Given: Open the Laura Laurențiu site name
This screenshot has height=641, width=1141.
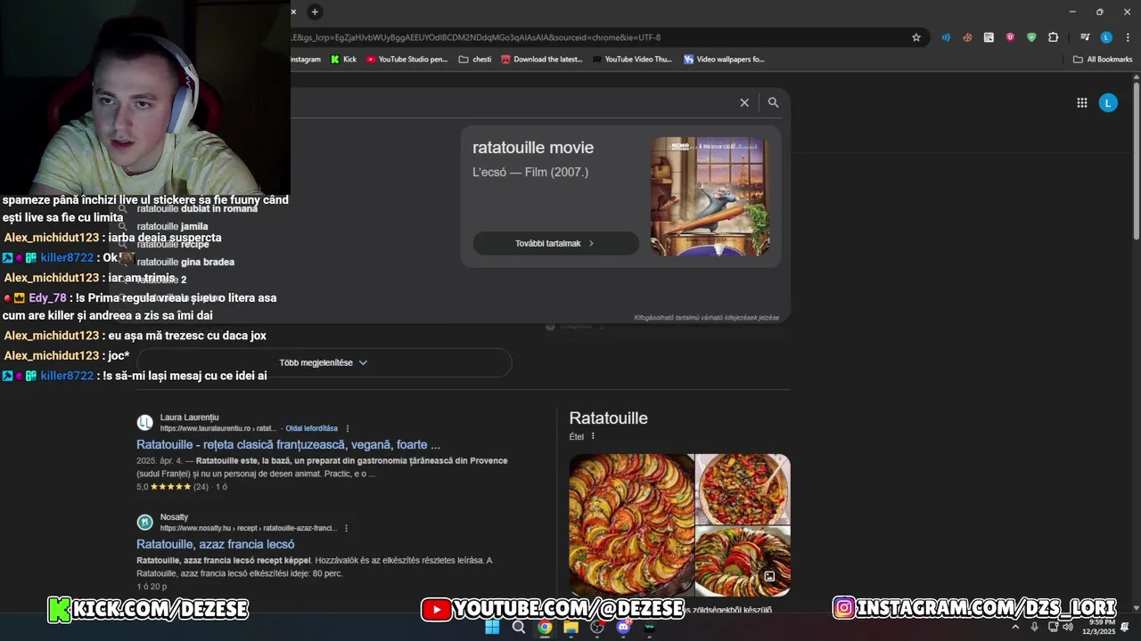Looking at the screenshot, I should click(189, 418).
